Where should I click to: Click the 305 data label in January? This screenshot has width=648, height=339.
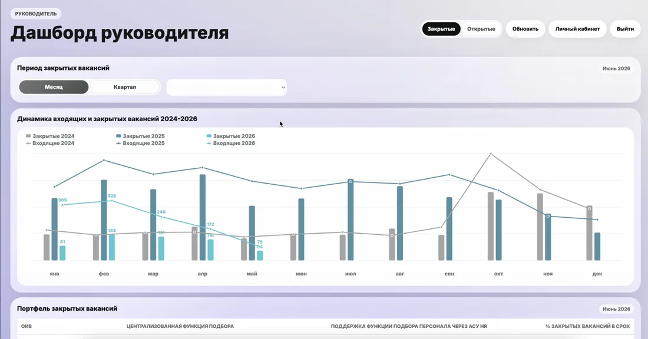pyautogui.click(x=62, y=200)
